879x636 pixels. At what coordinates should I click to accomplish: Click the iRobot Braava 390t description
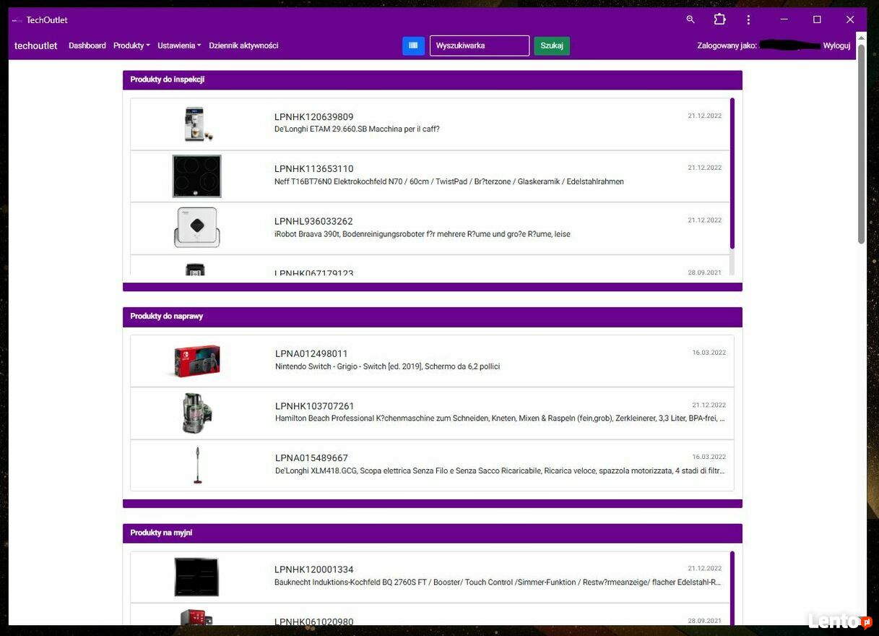click(423, 234)
